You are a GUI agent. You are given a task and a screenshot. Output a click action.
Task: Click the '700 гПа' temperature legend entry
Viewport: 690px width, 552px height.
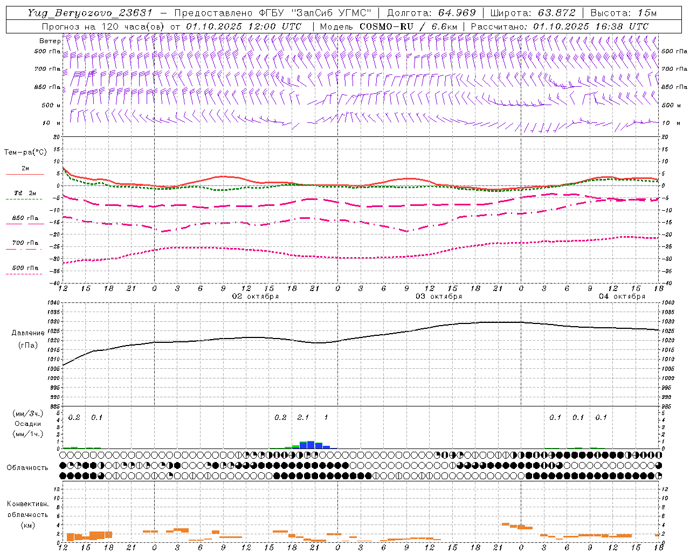click(x=25, y=243)
